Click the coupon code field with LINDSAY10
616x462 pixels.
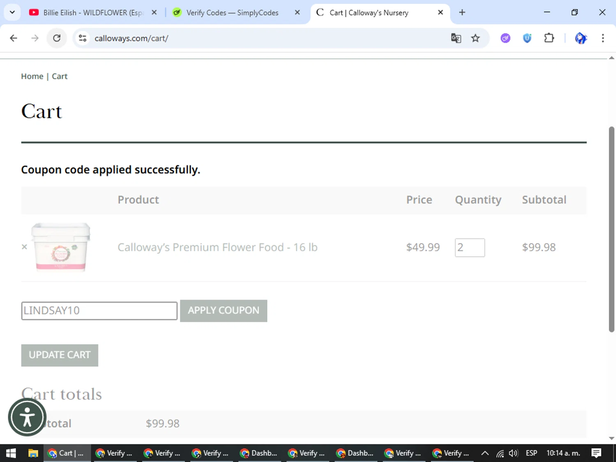point(99,311)
